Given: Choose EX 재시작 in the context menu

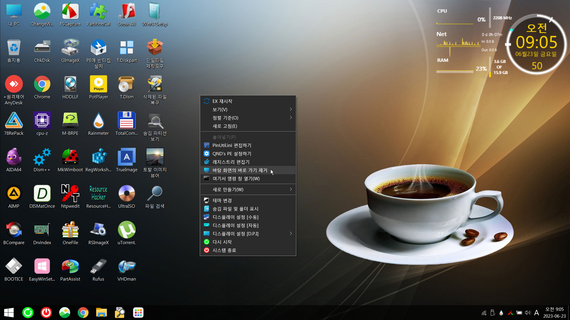Looking at the screenshot, I should pos(248,101).
